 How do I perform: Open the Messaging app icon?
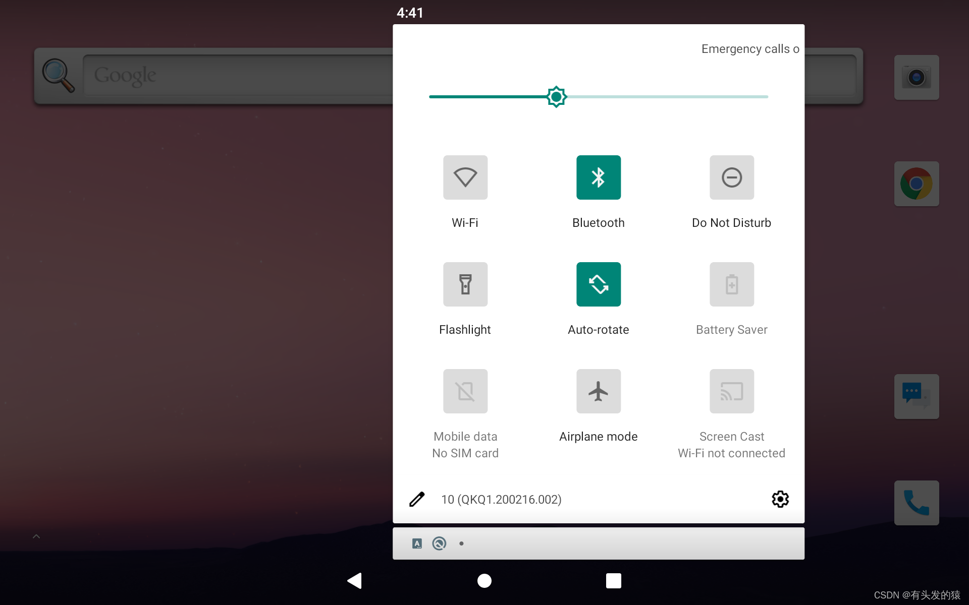916,396
